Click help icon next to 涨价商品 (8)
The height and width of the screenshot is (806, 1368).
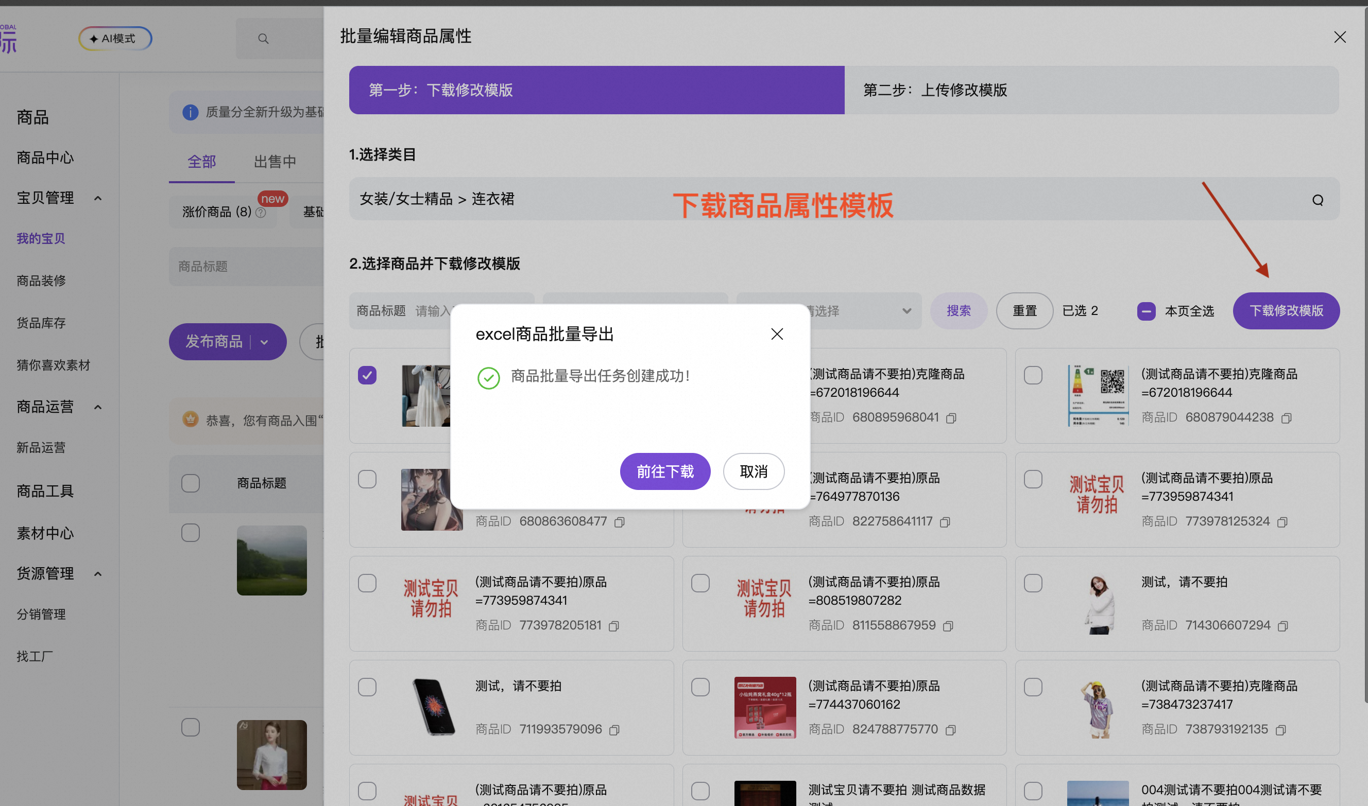pos(261,213)
